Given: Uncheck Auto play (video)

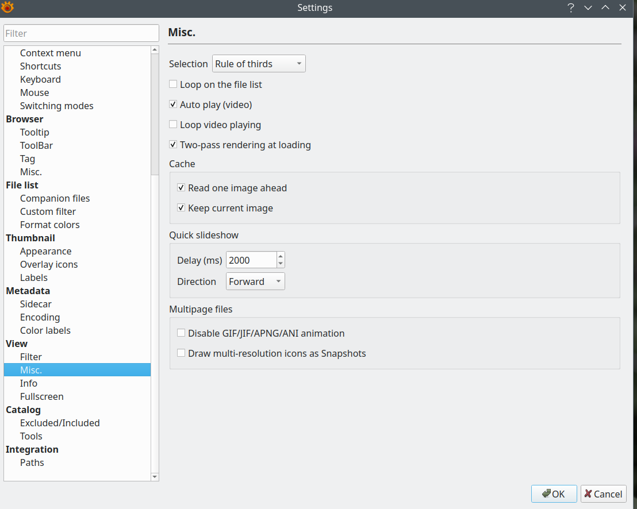Looking at the screenshot, I should (173, 105).
